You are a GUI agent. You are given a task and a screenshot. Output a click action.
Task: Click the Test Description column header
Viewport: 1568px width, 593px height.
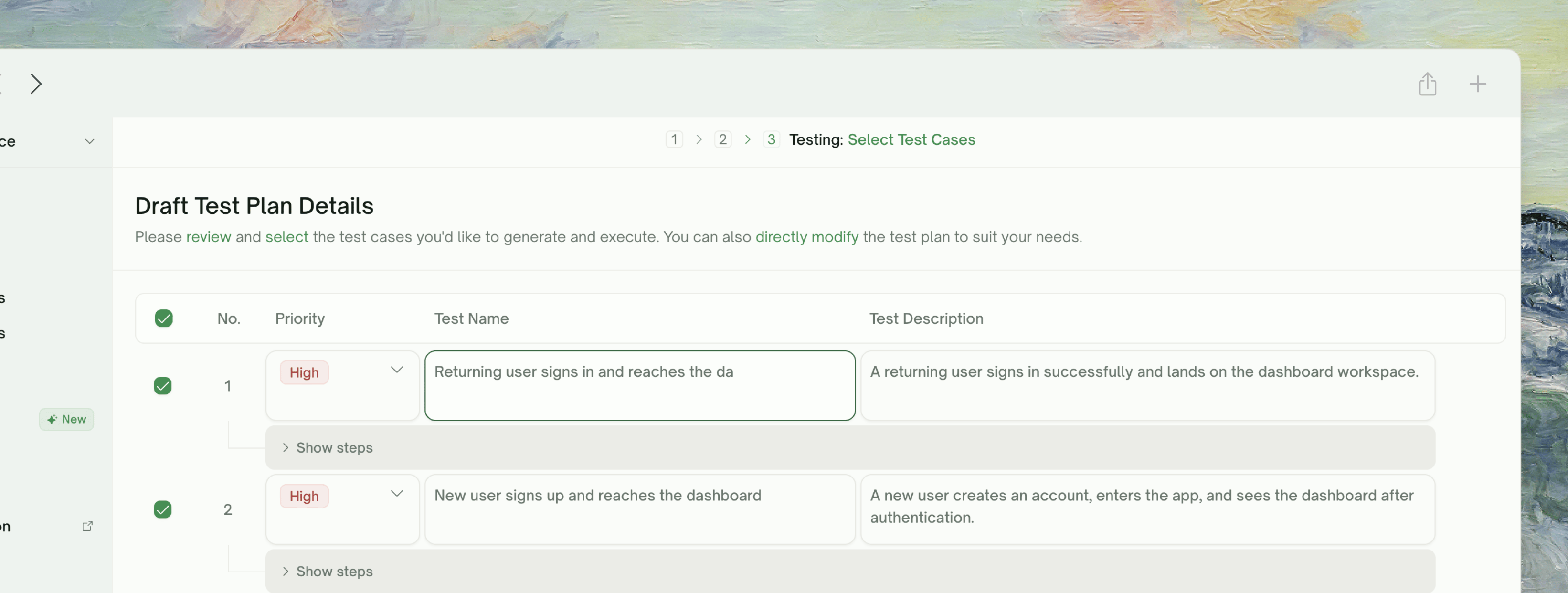pos(926,318)
